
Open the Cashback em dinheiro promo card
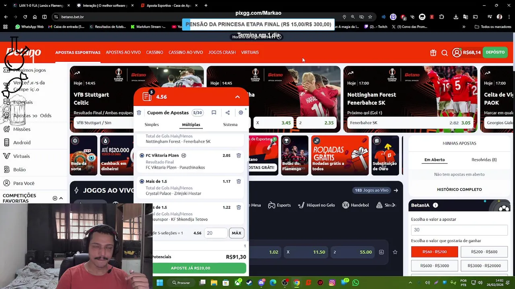pyautogui.click(x=117, y=155)
